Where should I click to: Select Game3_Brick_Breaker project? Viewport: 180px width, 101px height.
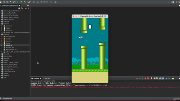tap(11, 15)
